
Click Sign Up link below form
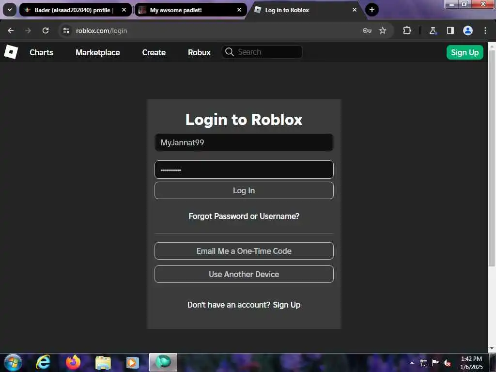[287, 305]
